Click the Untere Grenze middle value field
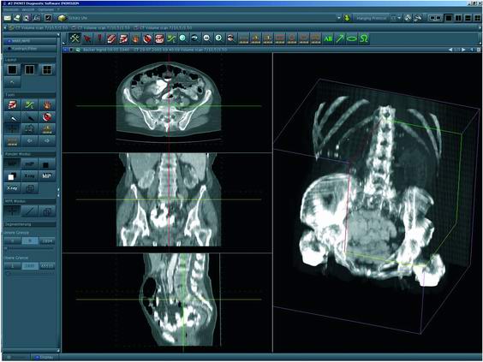483x362 pixels. click(x=30, y=241)
